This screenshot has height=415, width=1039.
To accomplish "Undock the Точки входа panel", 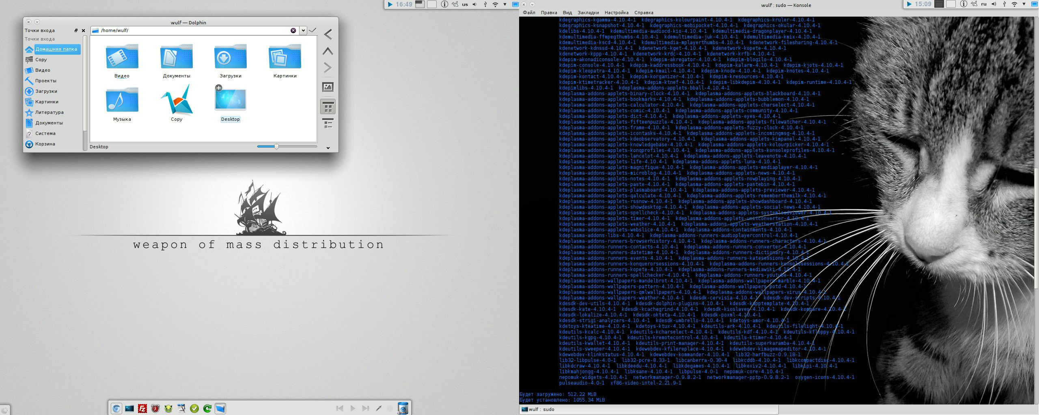I will tap(76, 30).
